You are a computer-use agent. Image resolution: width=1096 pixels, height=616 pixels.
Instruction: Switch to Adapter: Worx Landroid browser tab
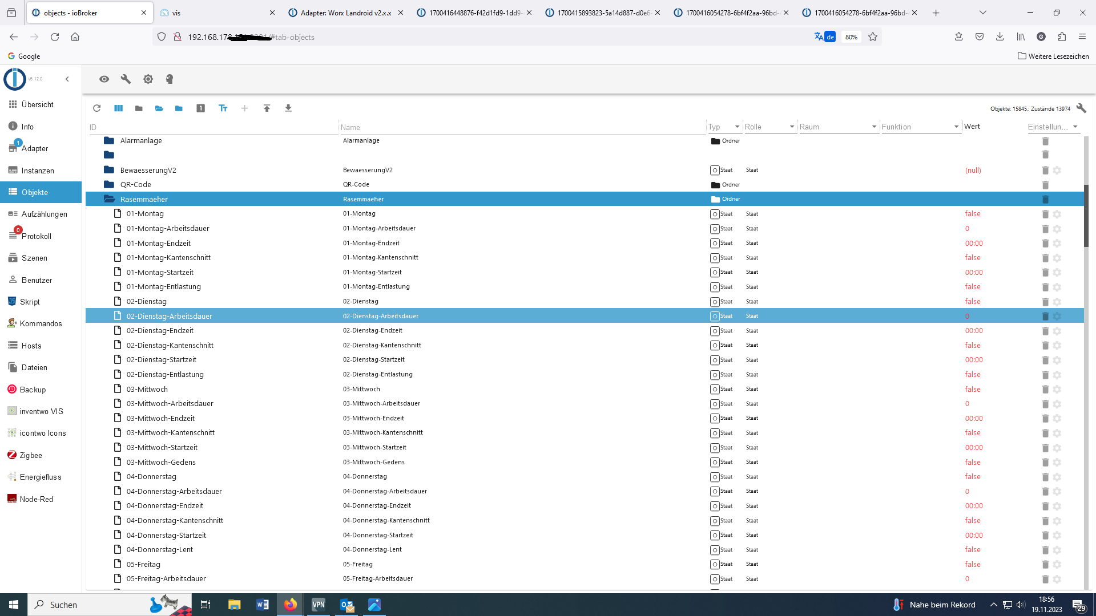[x=345, y=13]
